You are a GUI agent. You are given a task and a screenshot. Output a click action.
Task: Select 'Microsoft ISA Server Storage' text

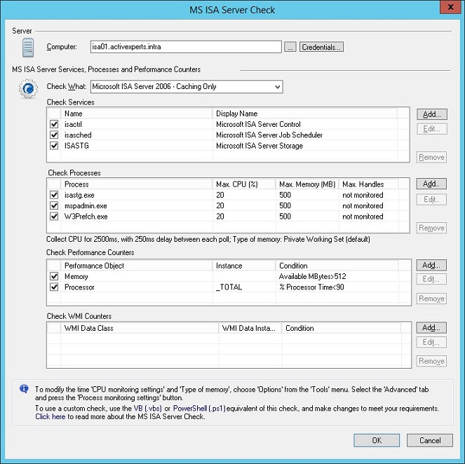pos(260,146)
